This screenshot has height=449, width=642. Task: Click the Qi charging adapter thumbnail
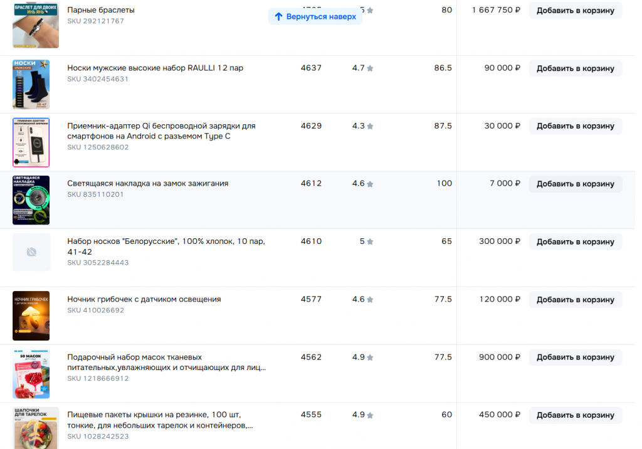[31, 142]
